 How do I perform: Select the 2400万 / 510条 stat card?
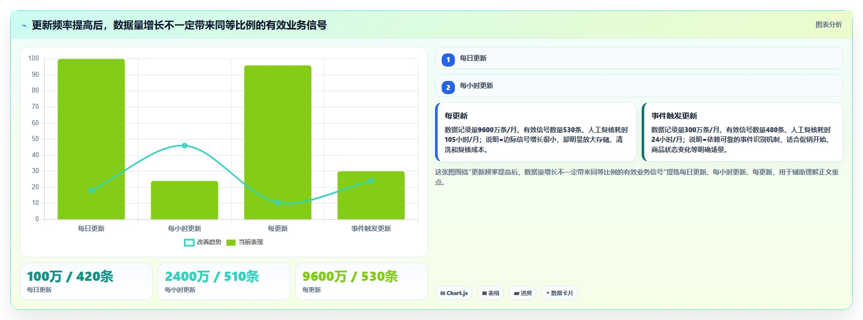pyautogui.click(x=224, y=281)
